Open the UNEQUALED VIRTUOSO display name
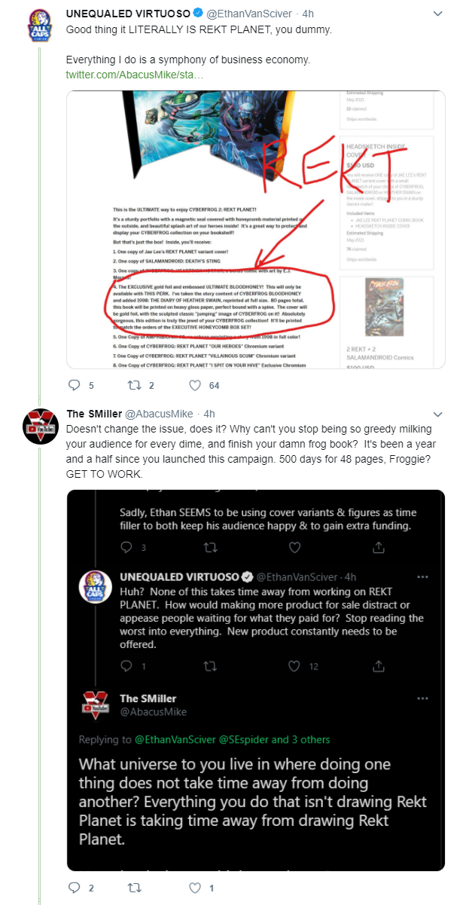 tap(128, 14)
